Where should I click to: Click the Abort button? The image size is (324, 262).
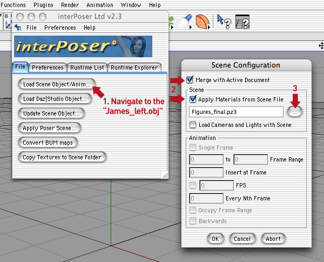pos(273,239)
